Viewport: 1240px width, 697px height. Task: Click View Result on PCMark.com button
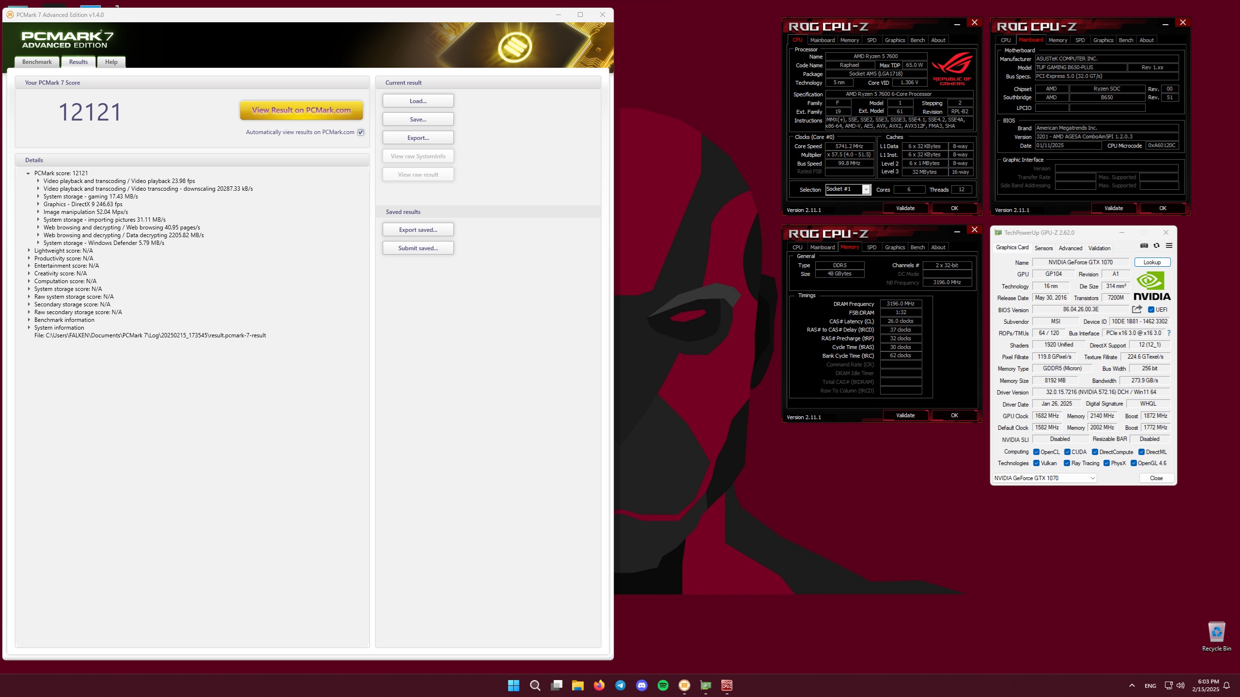pos(301,110)
